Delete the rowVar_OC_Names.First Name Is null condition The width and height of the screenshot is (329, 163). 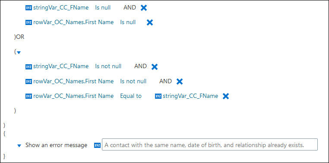pos(149,22)
